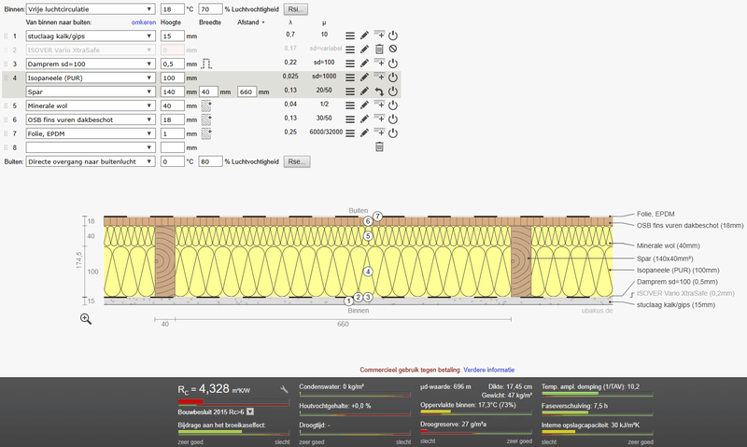Add a layer after Damprem sd=100
This screenshot has width=747, height=447.
pos(379,63)
